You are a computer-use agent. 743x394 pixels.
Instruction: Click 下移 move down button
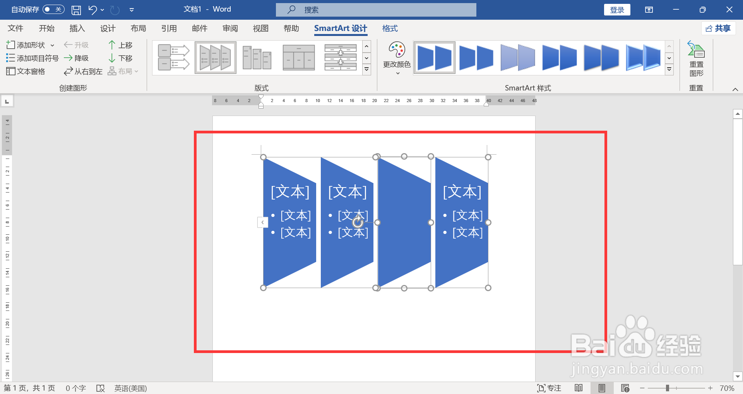(120, 58)
